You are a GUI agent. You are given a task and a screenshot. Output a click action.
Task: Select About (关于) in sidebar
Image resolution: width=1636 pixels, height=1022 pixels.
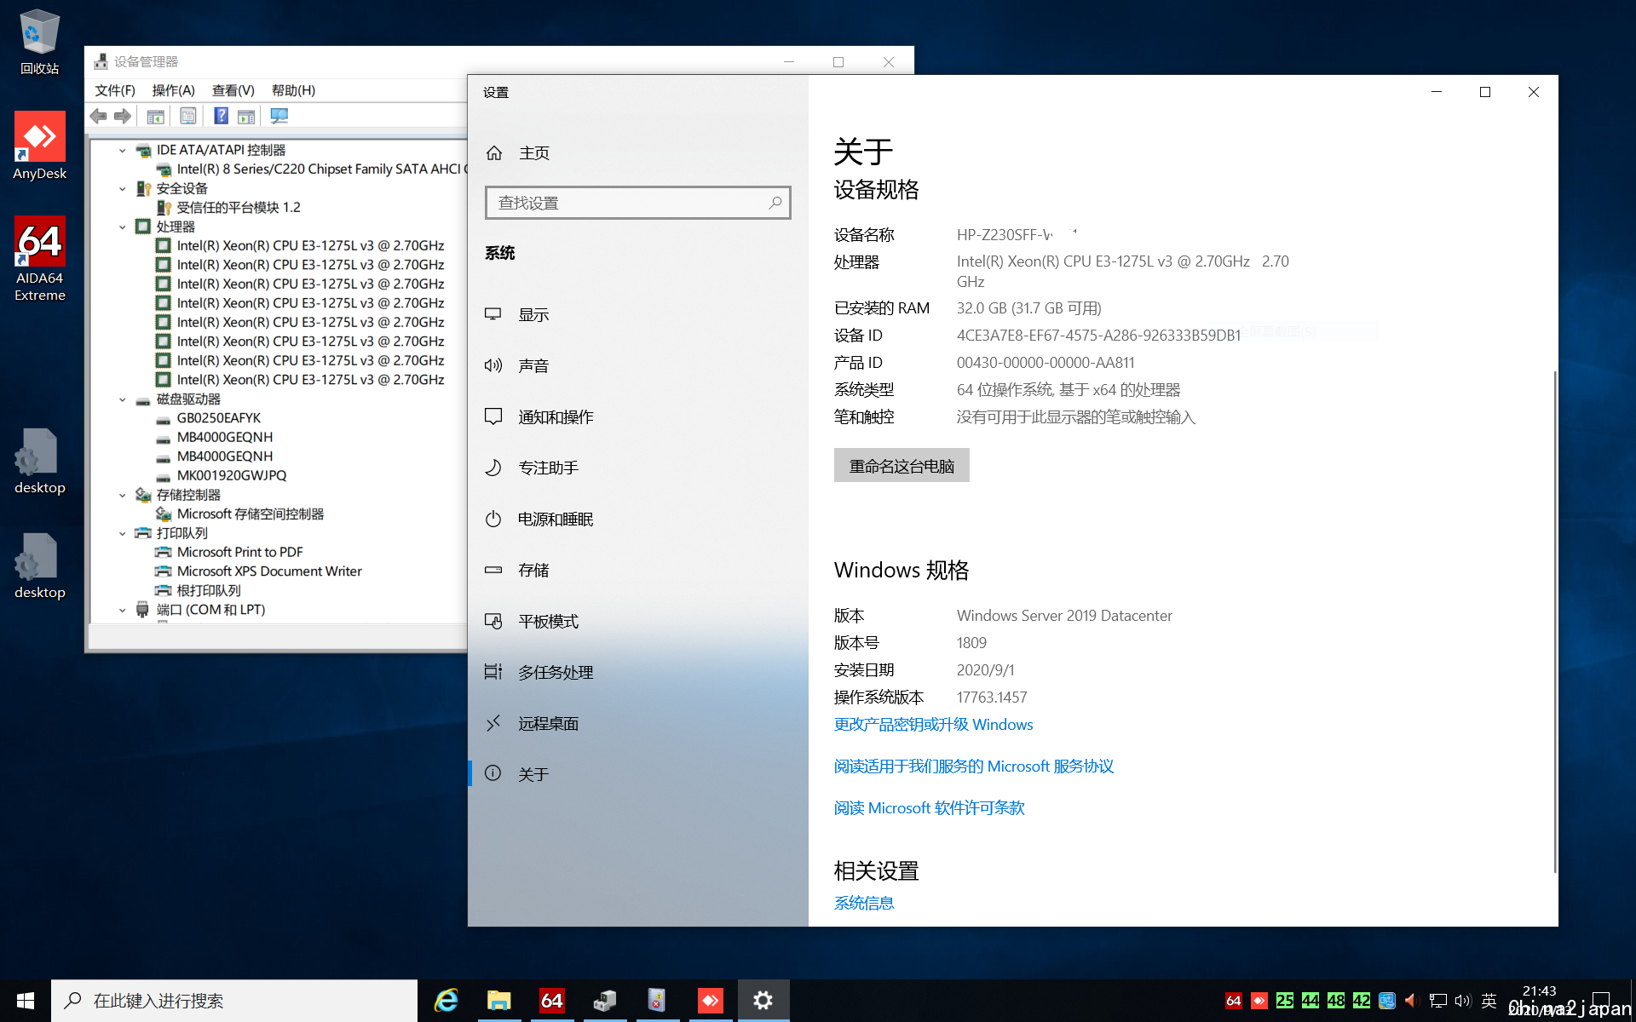point(637,774)
